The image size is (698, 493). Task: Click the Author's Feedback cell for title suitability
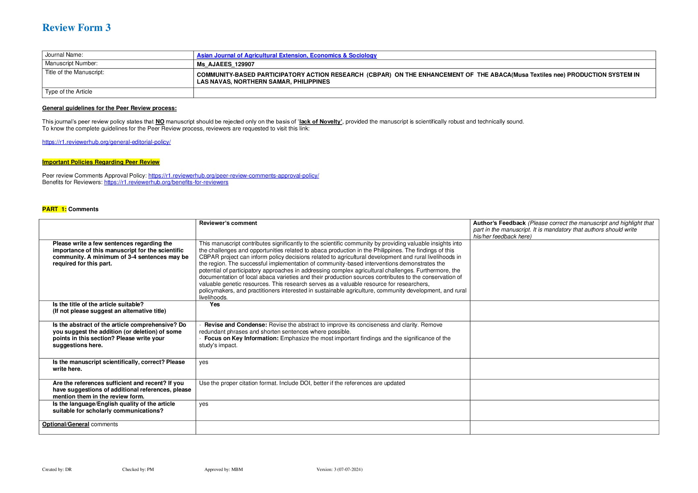pos(564,311)
